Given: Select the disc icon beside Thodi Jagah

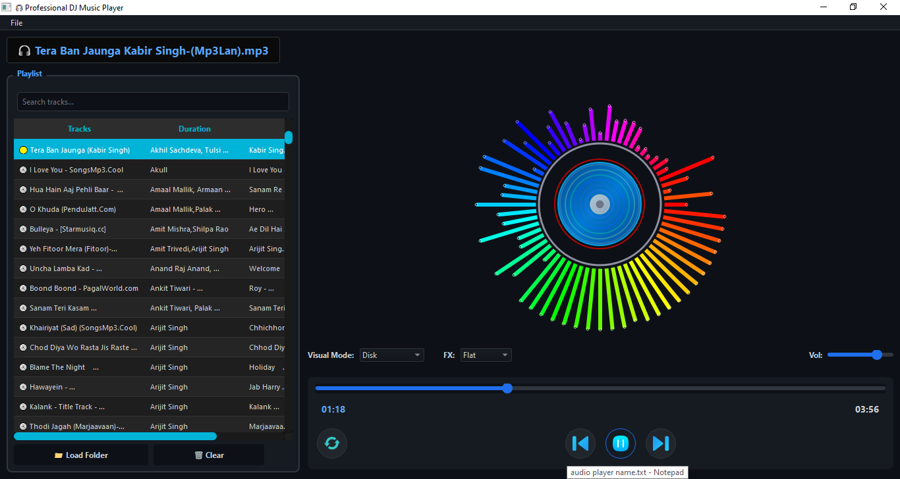Looking at the screenshot, I should point(23,426).
